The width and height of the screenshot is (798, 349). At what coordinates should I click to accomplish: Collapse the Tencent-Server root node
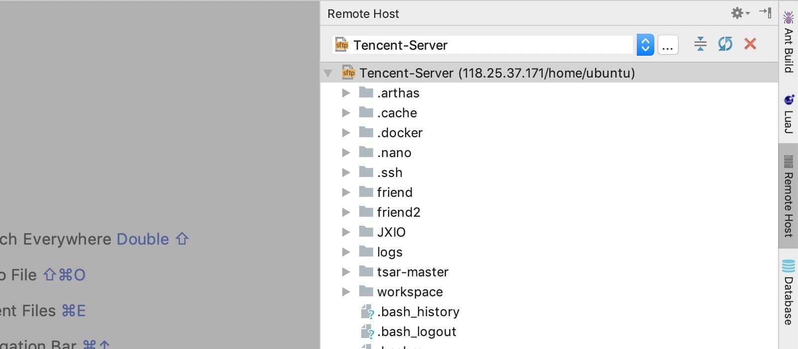click(328, 74)
